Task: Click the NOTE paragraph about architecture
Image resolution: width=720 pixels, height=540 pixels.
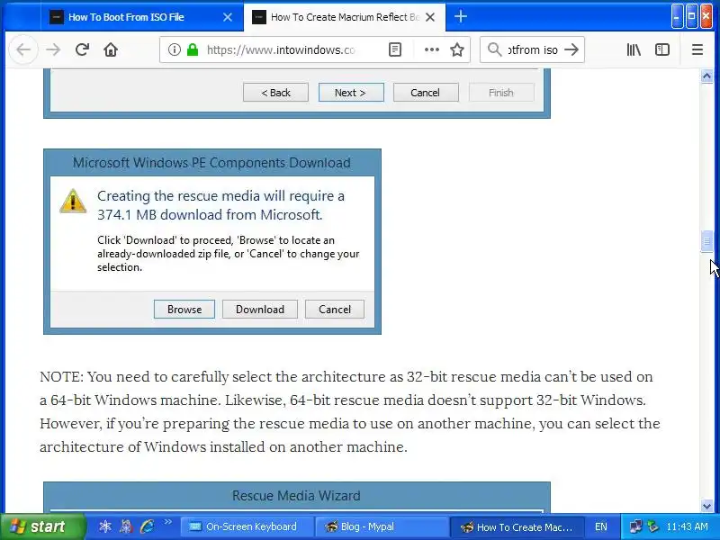Action: coord(350,411)
